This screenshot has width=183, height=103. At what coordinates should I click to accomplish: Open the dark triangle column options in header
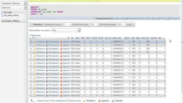pyautogui.click(x=68, y=38)
